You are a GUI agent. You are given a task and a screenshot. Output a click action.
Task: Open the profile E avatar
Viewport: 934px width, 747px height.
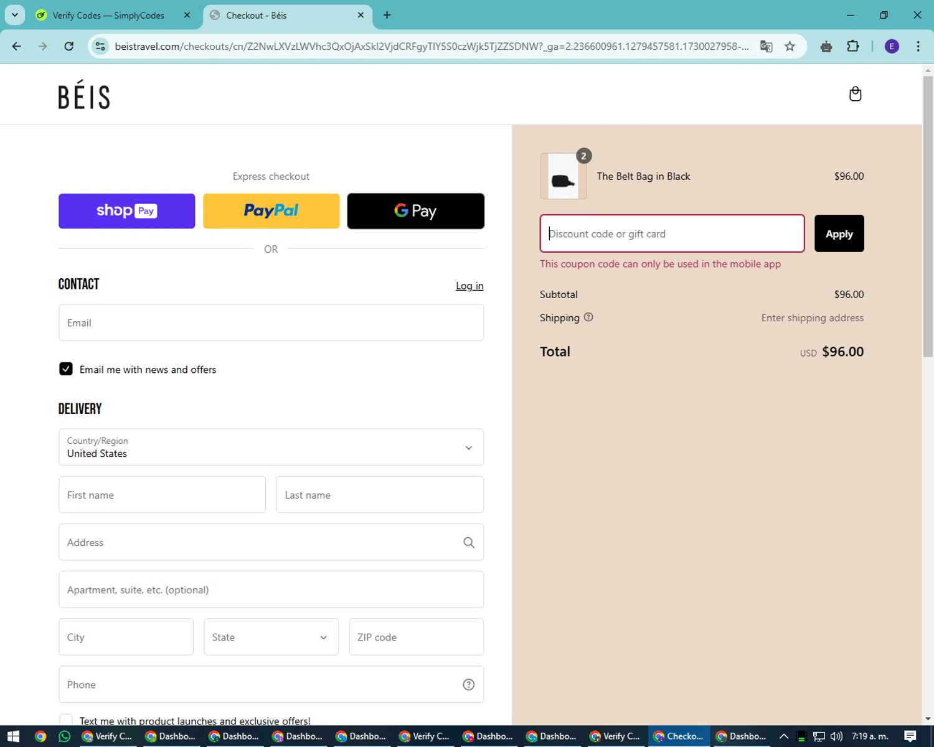(892, 46)
